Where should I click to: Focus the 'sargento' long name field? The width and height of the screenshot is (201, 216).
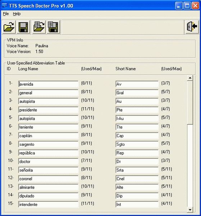click(48, 144)
